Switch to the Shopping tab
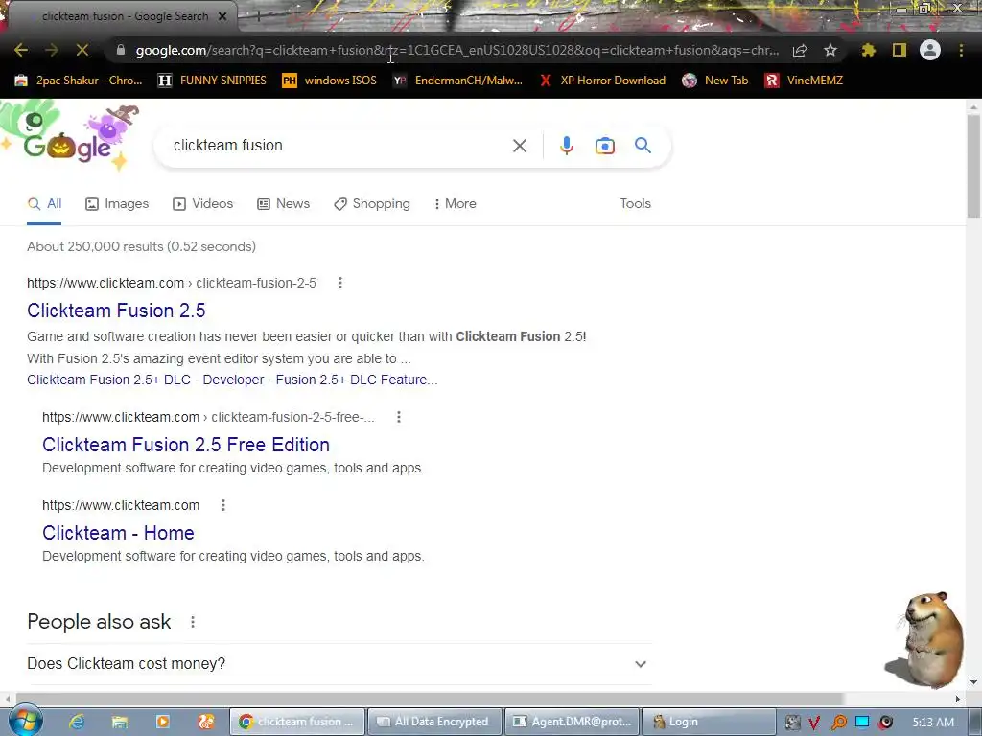Viewport: 982px width, 736px height. [372, 203]
